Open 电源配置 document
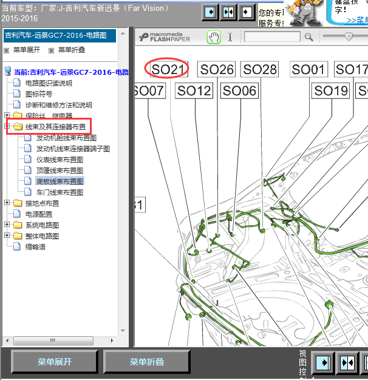 pyautogui.click(x=39, y=214)
